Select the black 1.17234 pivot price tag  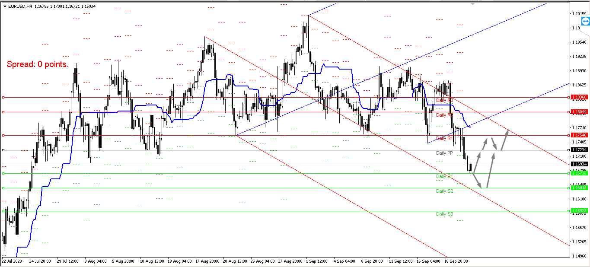[x=579, y=150]
